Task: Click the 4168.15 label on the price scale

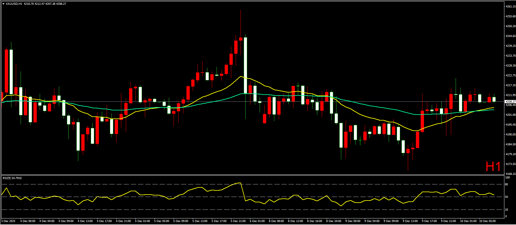Action: [x=510, y=174]
